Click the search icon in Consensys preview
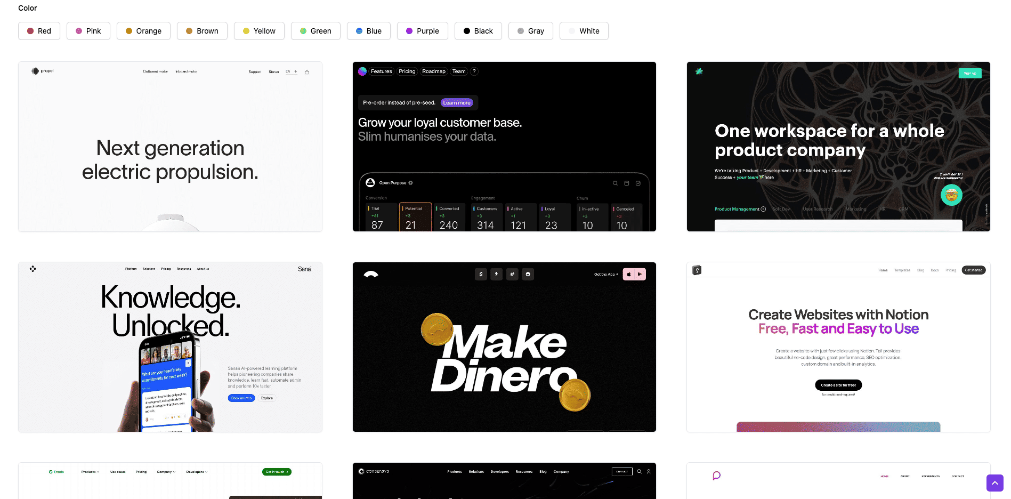The image size is (1011, 499). pos(640,471)
